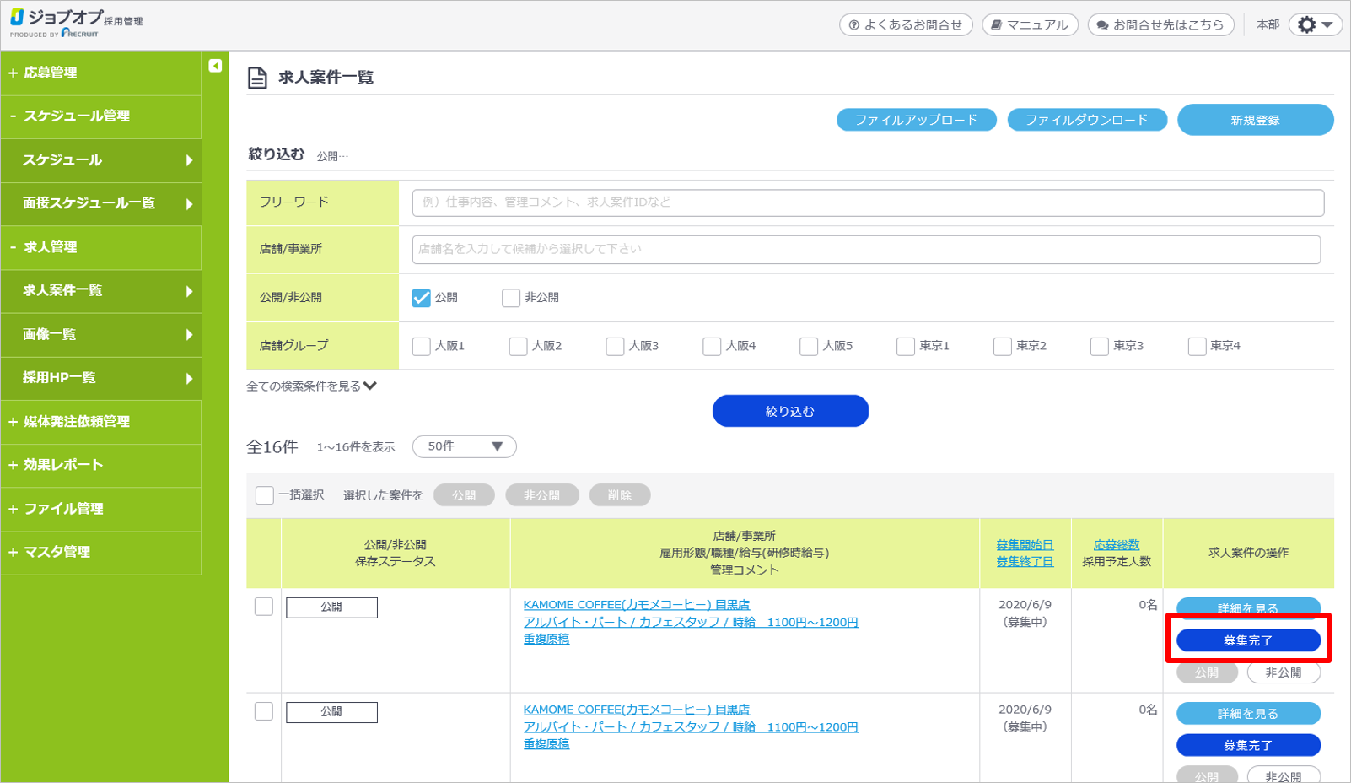This screenshot has width=1351, height=783.
Task: Open the 50件 display count dropdown
Action: [464, 446]
